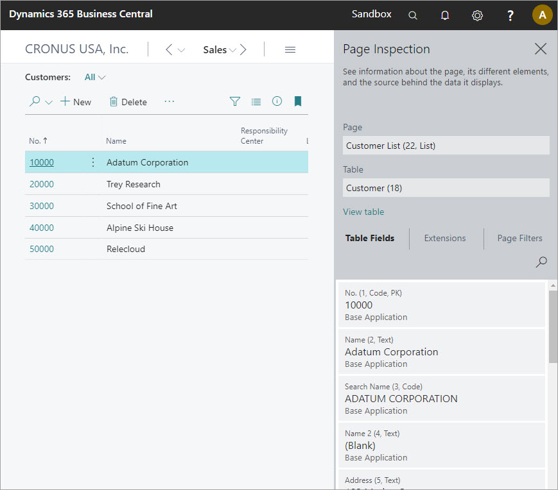558x490 pixels.
Task: Open the View table link
Action: pos(363,212)
